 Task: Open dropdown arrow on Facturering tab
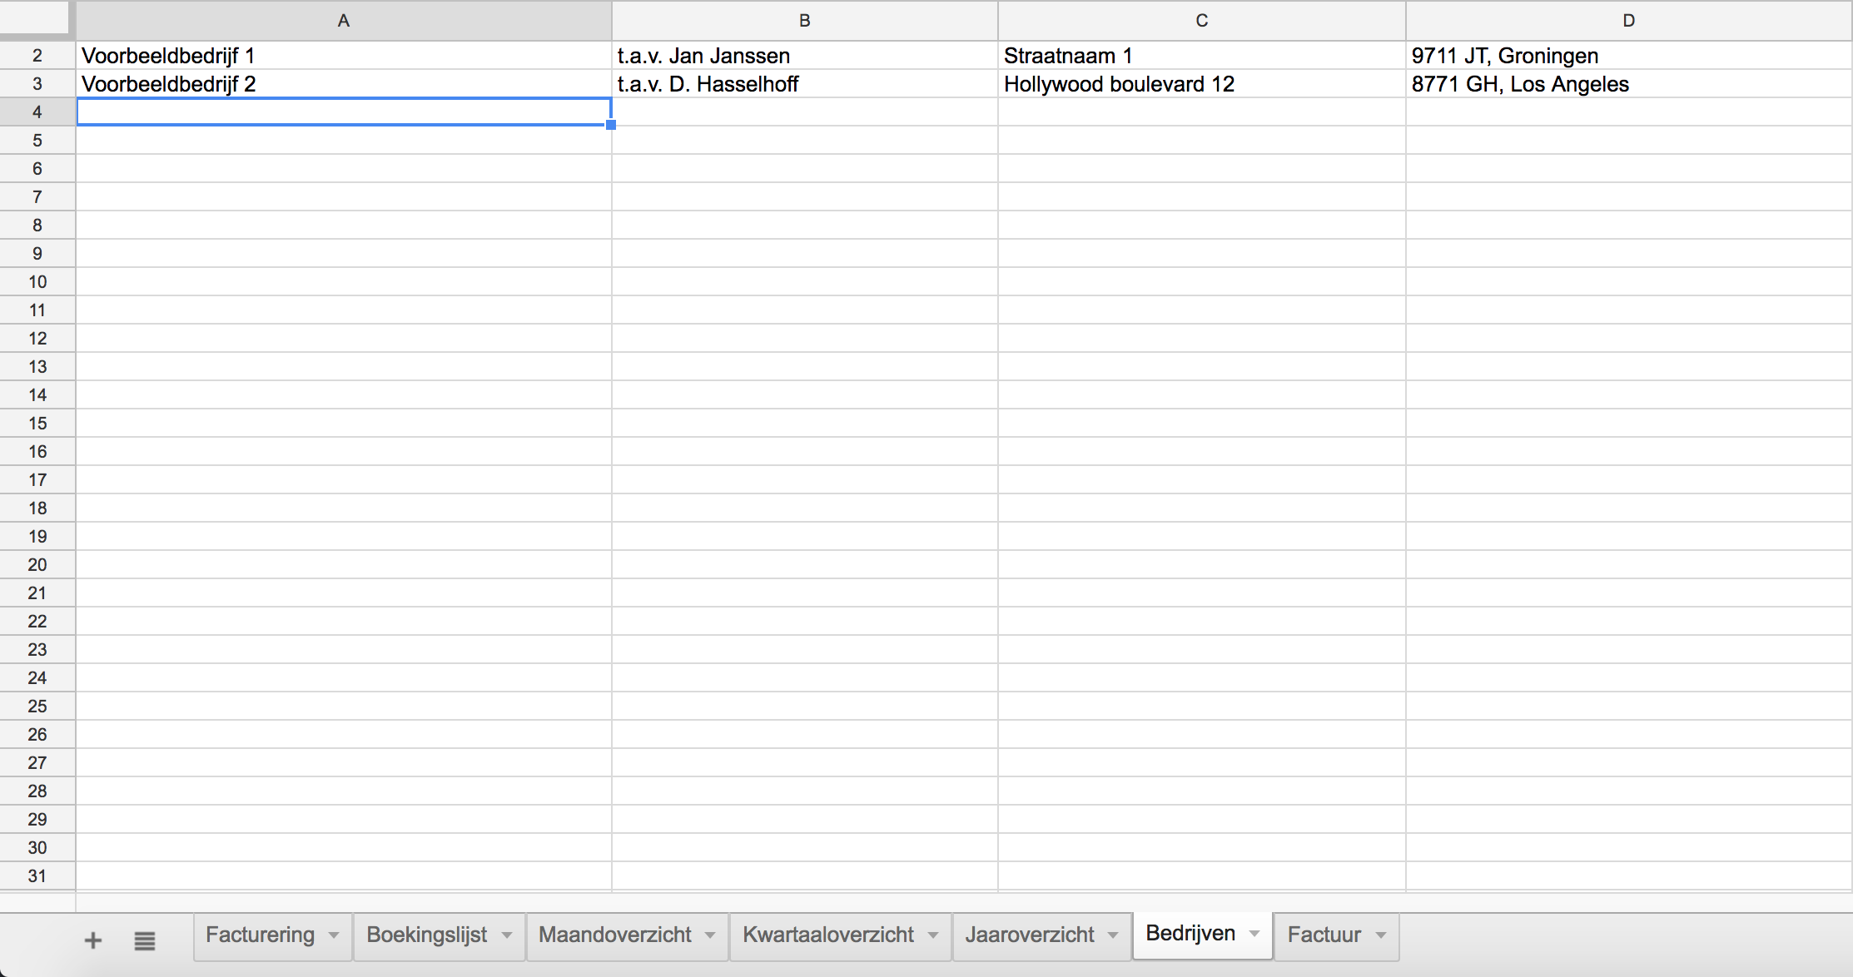pyautogui.click(x=334, y=935)
